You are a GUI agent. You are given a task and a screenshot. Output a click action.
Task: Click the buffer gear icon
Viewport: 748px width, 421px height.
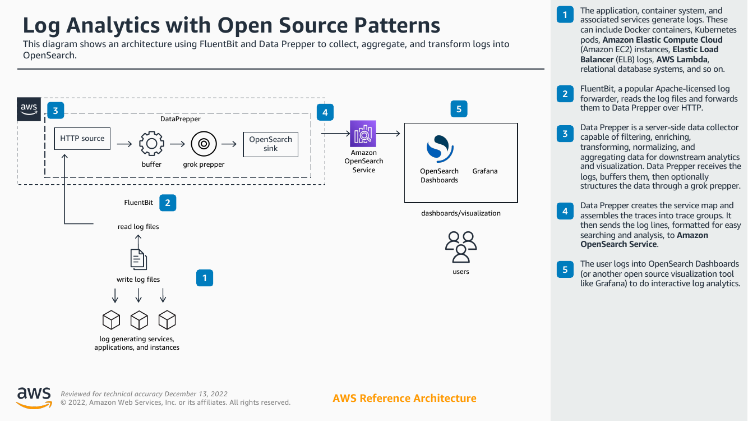click(x=151, y=144)
